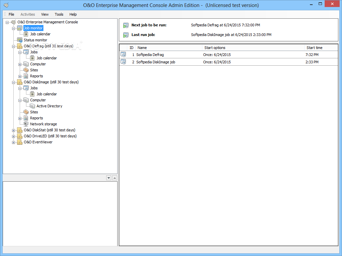The image size is (342, 256).
Task: Expand the Reports node under O&O Defrag
Action: click(x=20, y=76)
